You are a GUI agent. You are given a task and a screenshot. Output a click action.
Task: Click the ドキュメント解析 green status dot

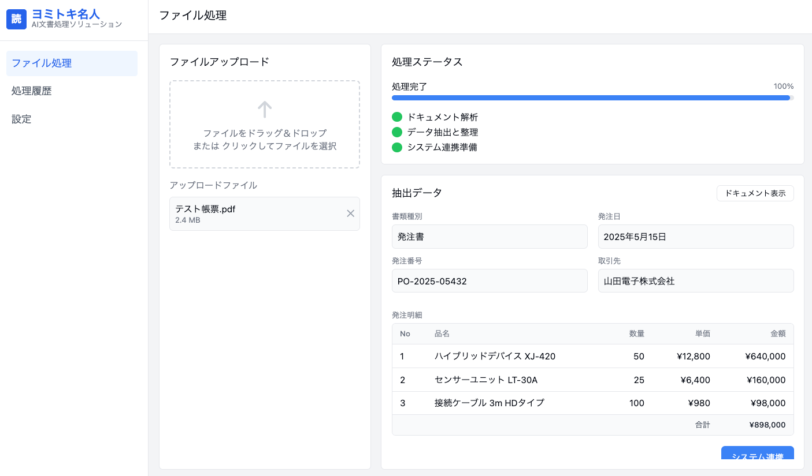[397, 117]
